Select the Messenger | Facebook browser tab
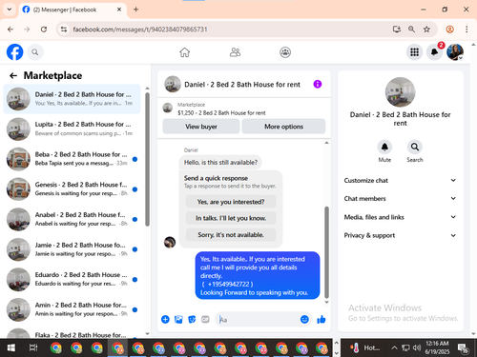 click(73, 10)
